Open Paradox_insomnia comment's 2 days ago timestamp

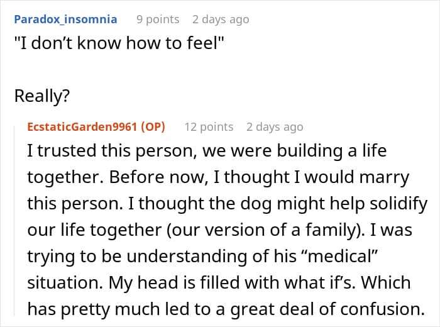point(221,19)
